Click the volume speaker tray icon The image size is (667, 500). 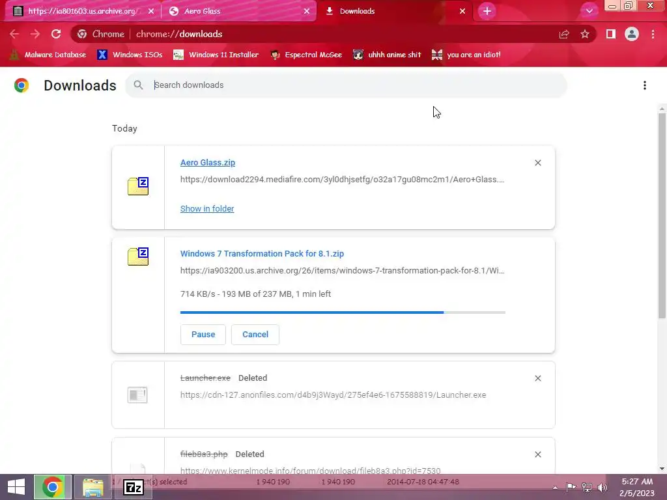pos(603,487)
